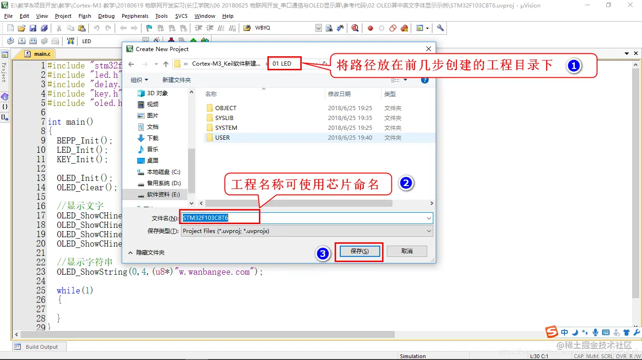
Task: Click the Indent selection toolbar icon
Action: coord(197,28)
